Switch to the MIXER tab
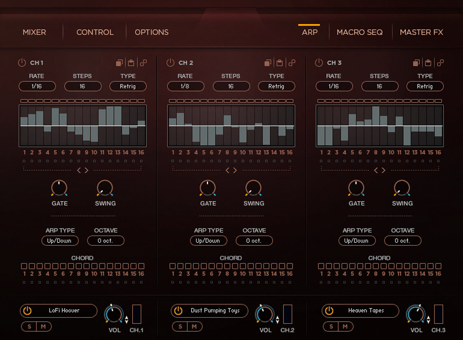Screen dimensions: 463x340 pyautogui.click(x=34, y=32)
